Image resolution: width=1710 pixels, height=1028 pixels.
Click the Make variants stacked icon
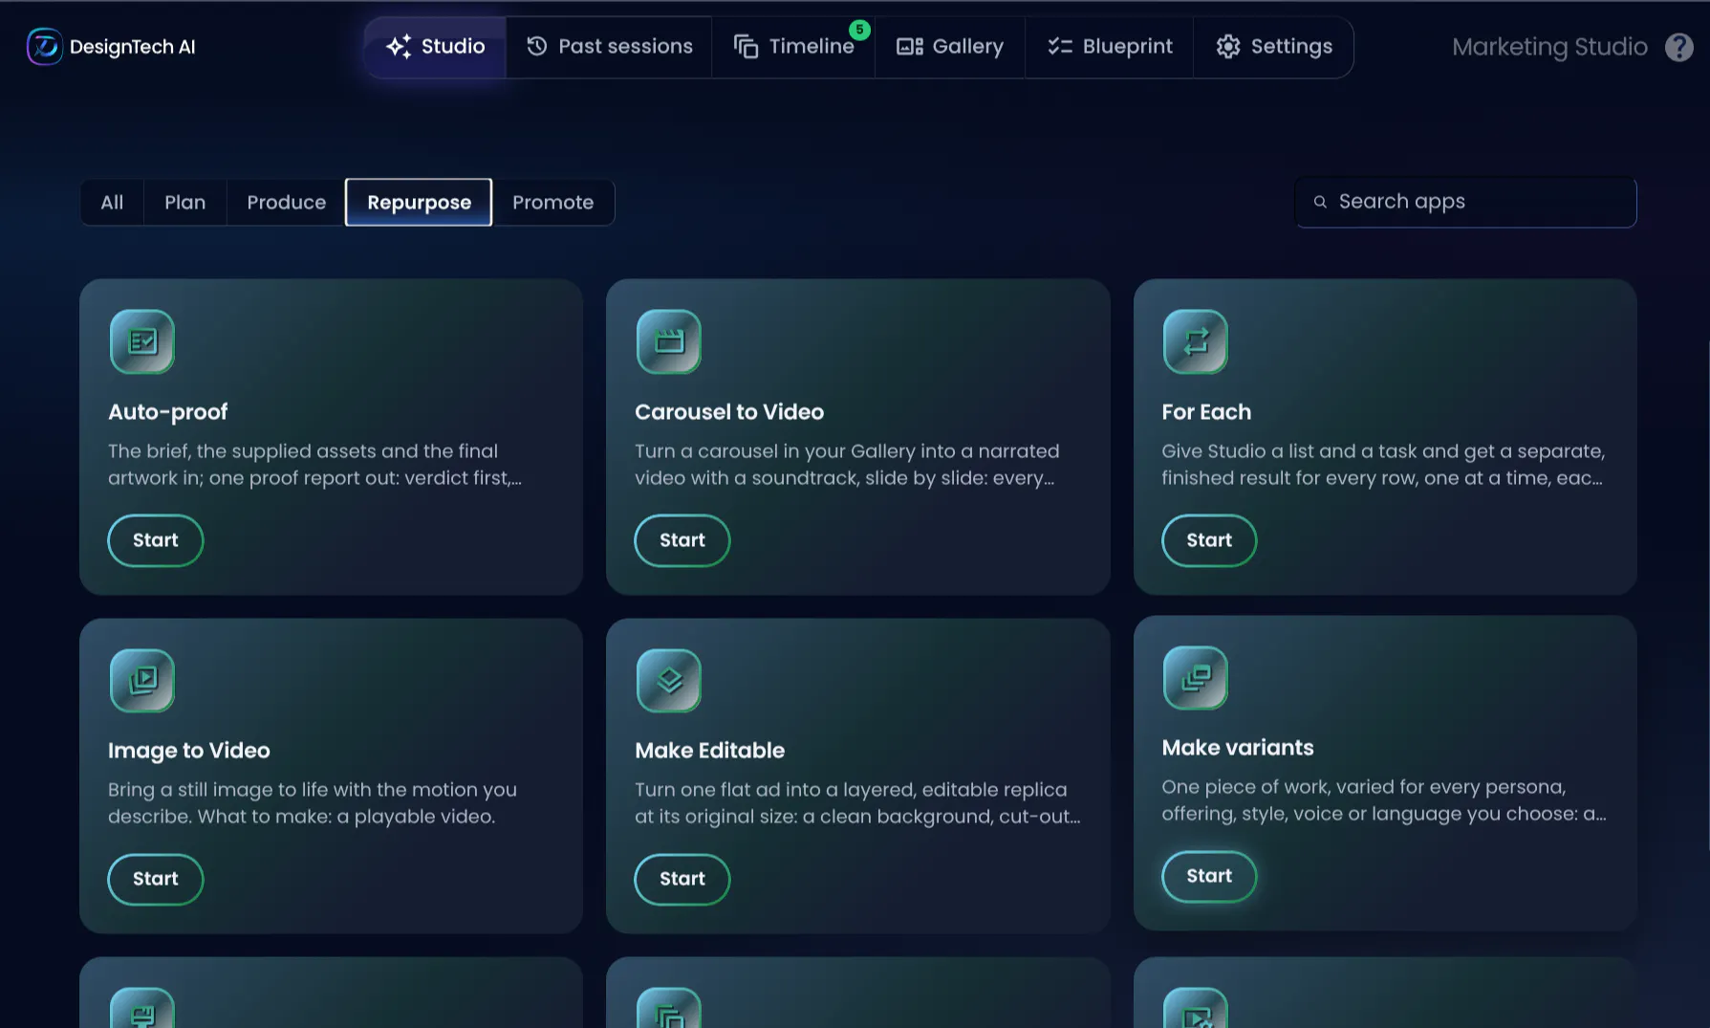pos(1196,677)
